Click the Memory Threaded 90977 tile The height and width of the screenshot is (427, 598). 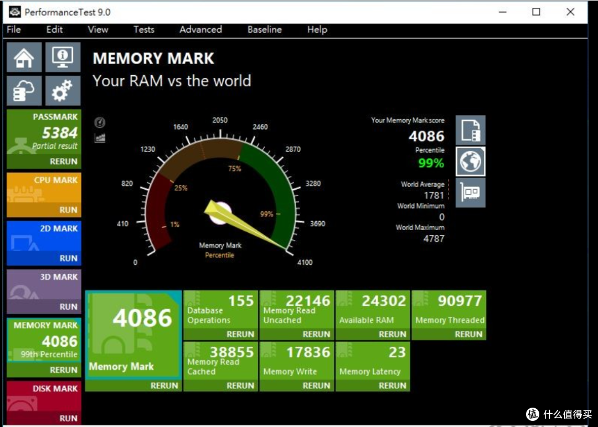click(x=449, y=309)
